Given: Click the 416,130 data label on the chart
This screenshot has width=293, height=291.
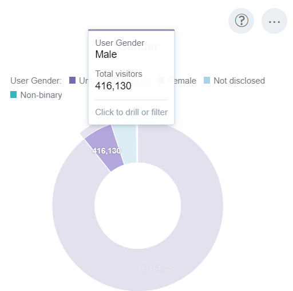Looking at the screenshot, I should [106, 151].
